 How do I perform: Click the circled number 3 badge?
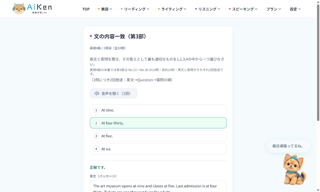(96, 136)
